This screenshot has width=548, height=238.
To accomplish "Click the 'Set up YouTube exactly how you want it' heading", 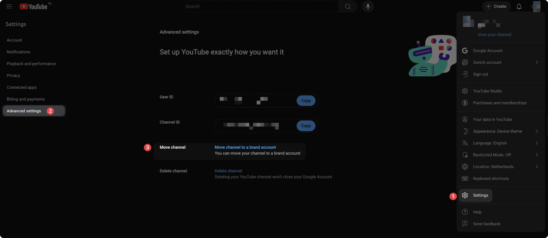I will click(x=222, y=52).
